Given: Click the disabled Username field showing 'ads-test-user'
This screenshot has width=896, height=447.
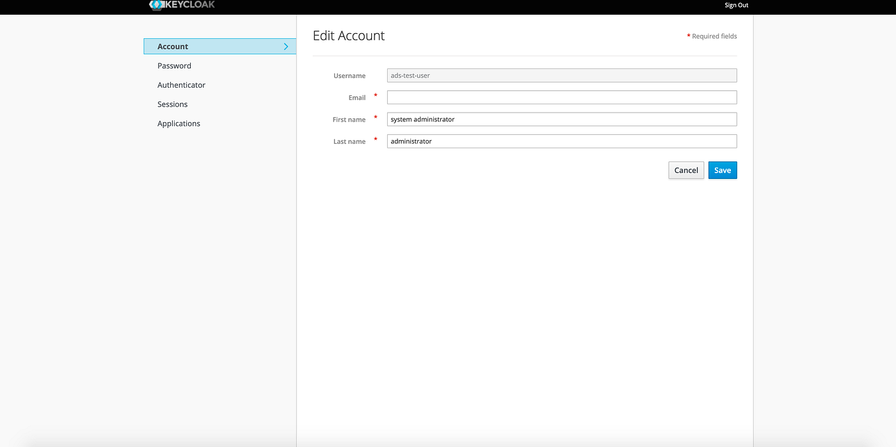Looking at the screenshot, I should tap(561, 75).
